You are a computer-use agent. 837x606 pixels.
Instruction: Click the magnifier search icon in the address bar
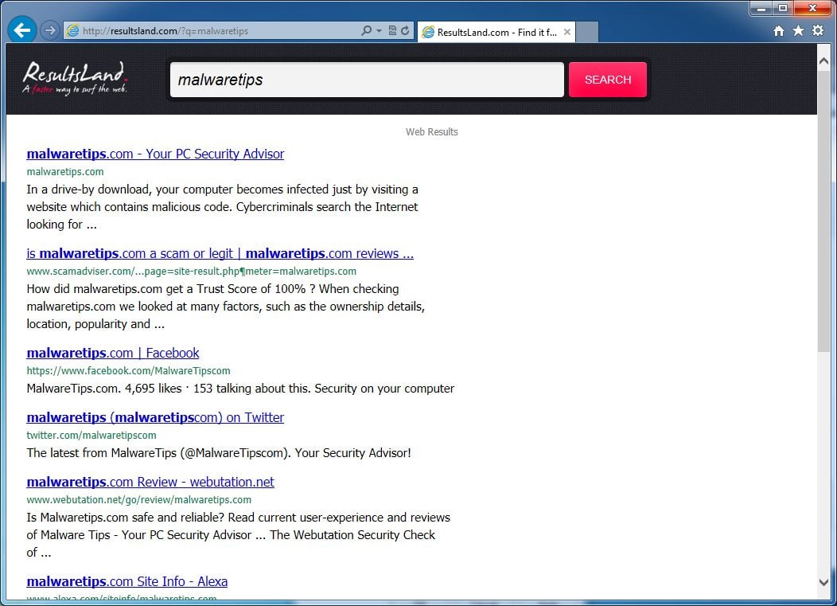click(x=366, y=30)
